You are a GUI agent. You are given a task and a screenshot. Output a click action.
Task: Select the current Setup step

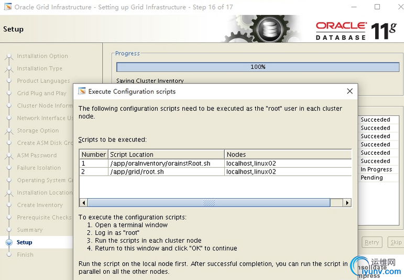[25, 242]
